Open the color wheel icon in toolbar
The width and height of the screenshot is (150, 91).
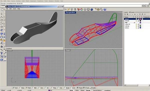point(81,9)
